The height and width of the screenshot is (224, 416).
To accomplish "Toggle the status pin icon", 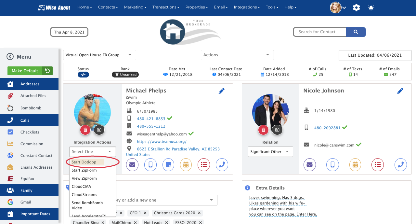I will click(x=83, y=74).
